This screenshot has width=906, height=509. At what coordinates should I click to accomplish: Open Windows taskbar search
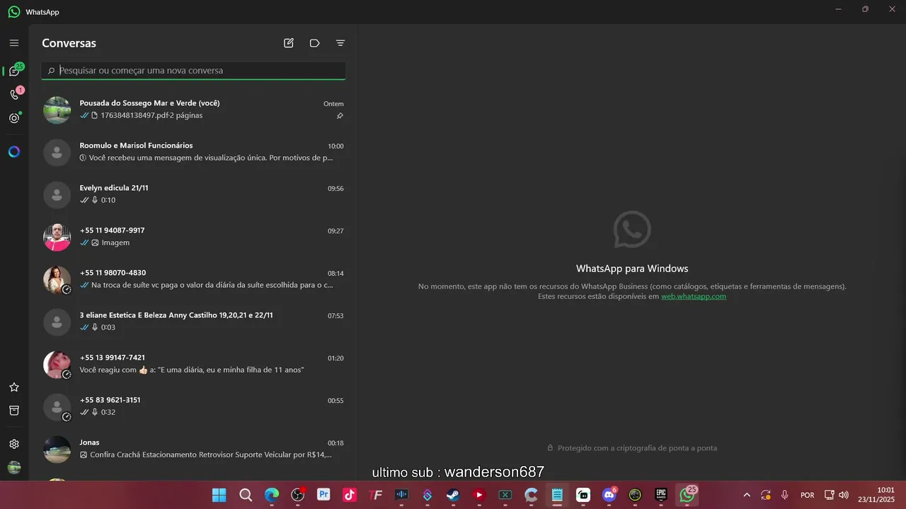pyautogui.click(x=246, y=495)
